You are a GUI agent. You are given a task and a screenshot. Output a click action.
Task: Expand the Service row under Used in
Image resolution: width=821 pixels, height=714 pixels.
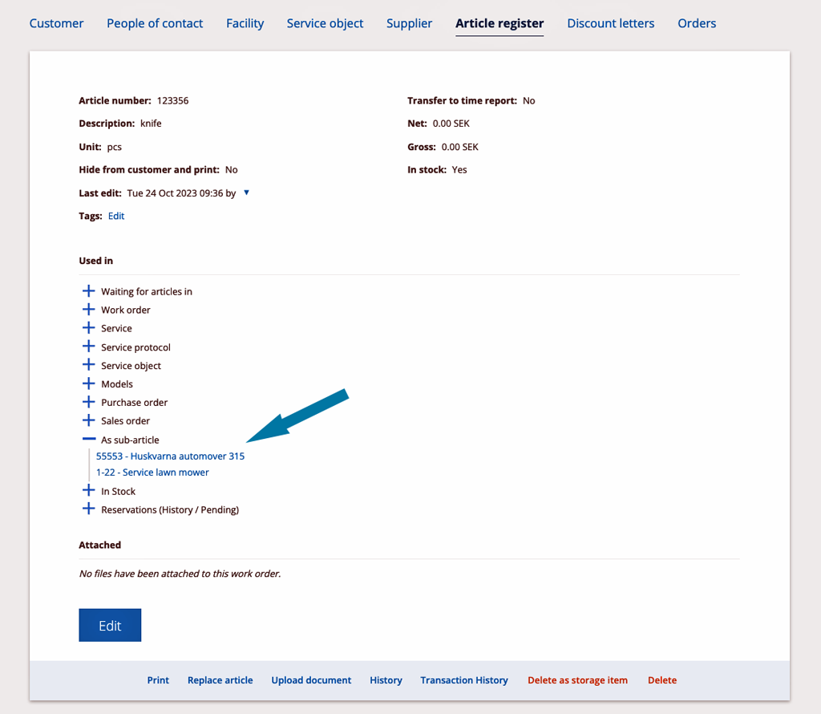(x=88, y=328)
